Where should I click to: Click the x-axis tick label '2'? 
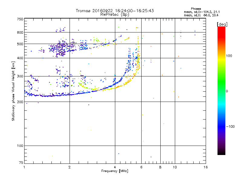[70, 167]
